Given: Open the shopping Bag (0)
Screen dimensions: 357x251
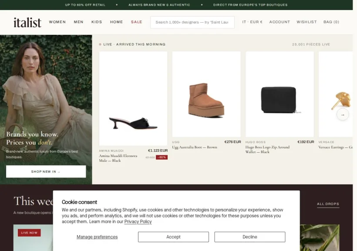Looking at the screenshot, I should tap(331, 22).
